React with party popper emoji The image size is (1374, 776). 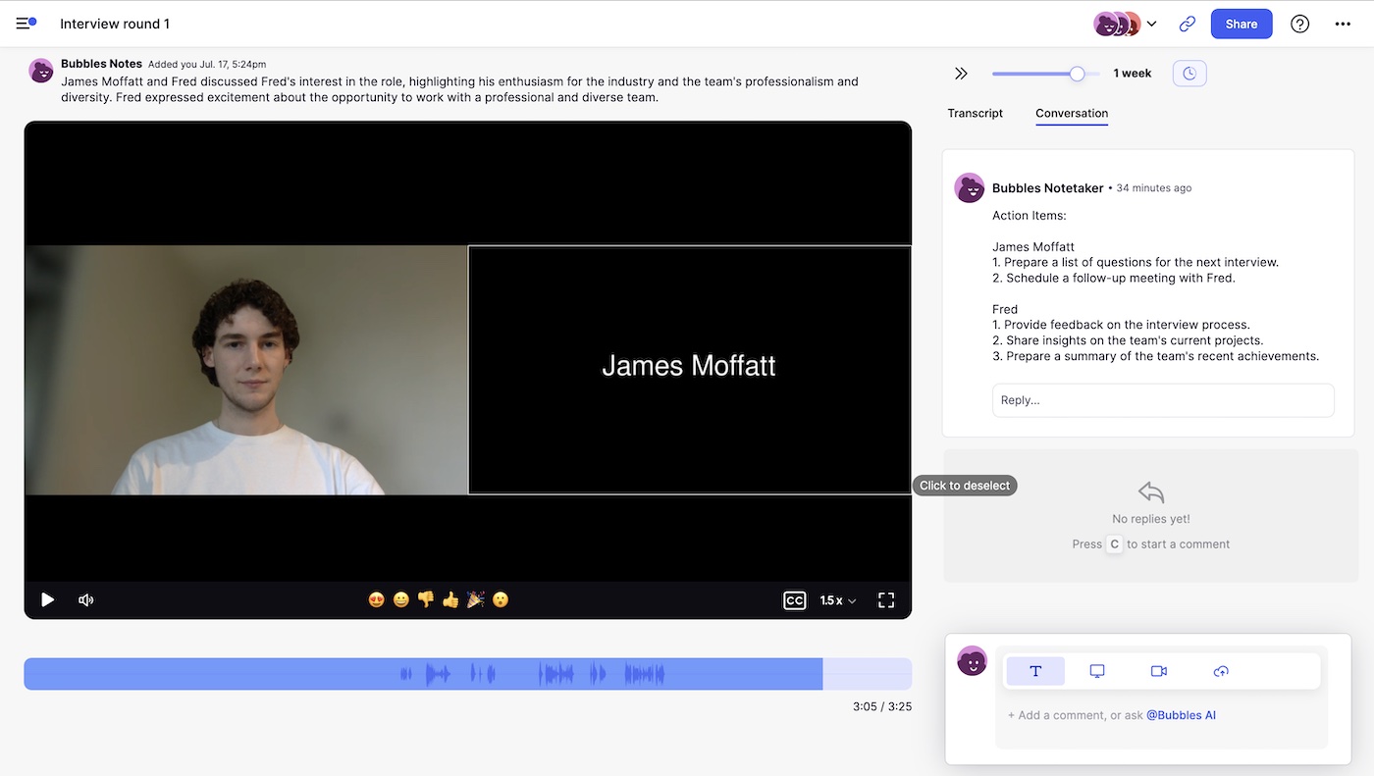coord(476,599)
